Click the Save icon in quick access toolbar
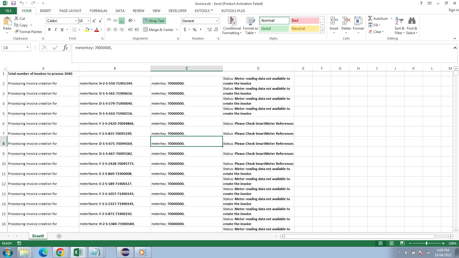The width and height of the screenshot is (459, 258). pyautogui.click(x=13, y=3)
